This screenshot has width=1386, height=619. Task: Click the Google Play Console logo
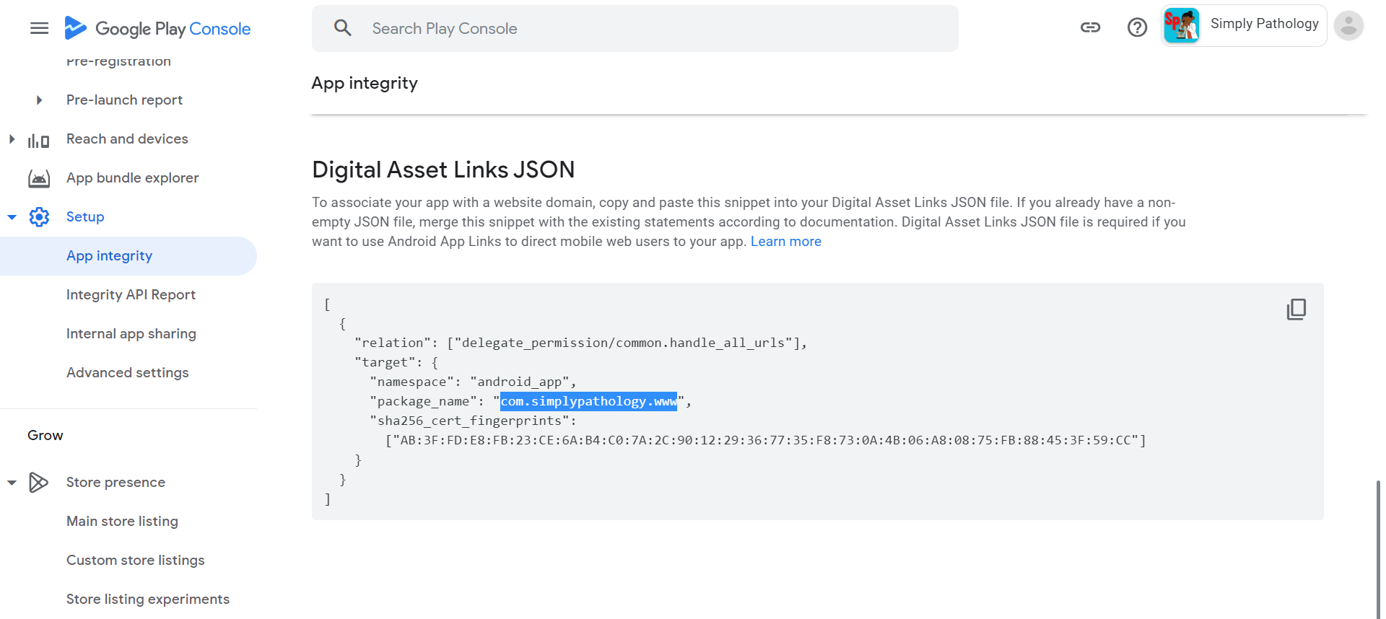click(157, 28)
